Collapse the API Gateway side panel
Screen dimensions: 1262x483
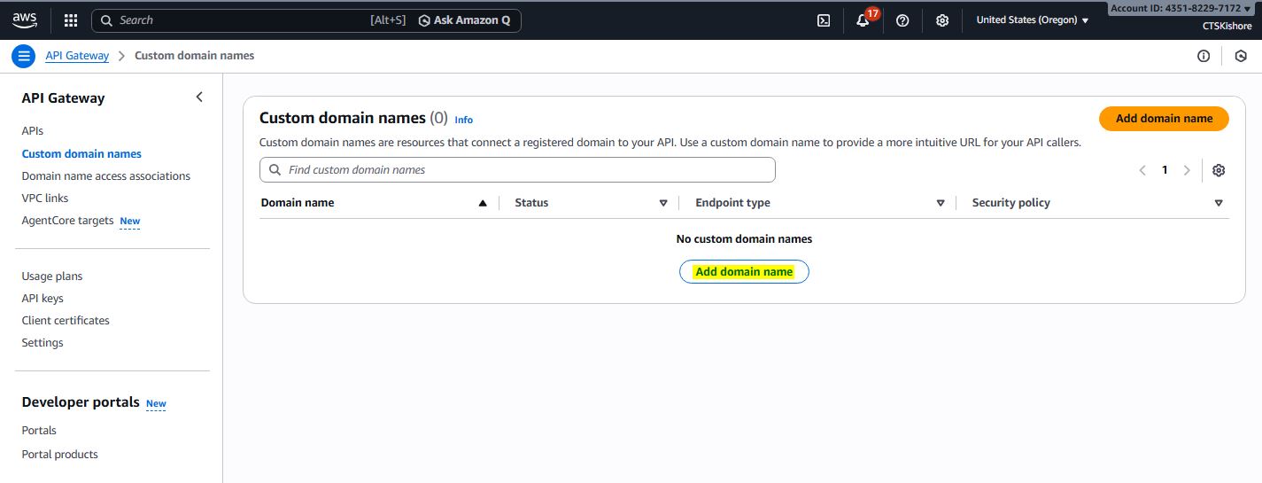click(199, 97)
